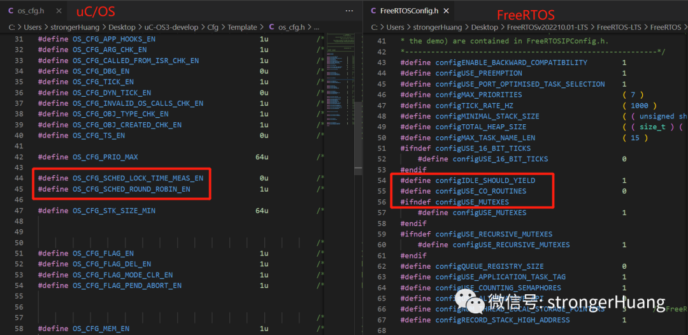The width and height of the screenshot is (688, 335).
Task: Click configUSE_APPLICATION_TASK_TAG identifier
Action: (x=501, y=277)
